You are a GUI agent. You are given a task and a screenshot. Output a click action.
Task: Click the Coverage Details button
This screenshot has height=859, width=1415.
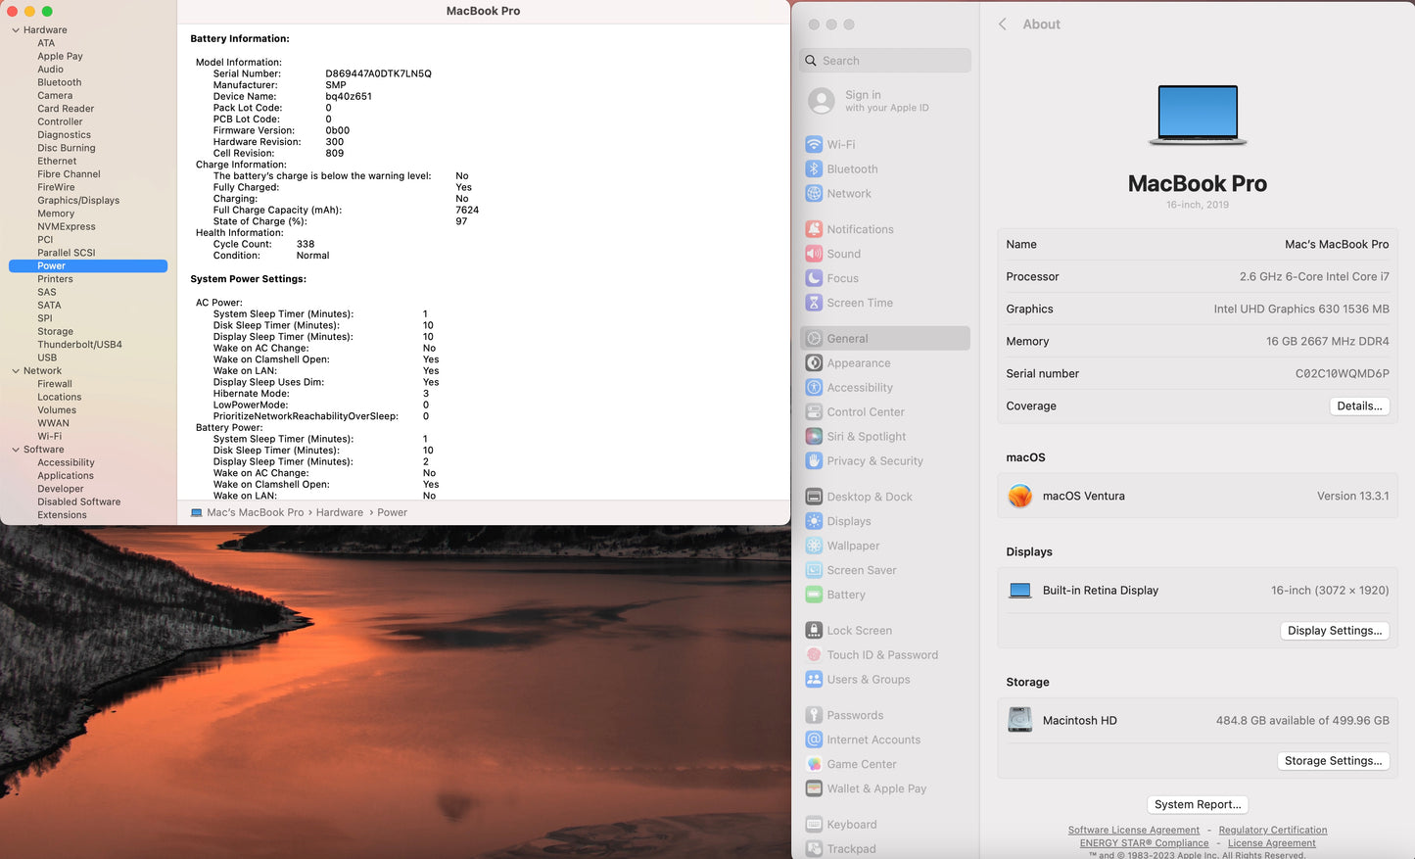click(1359, 406)
